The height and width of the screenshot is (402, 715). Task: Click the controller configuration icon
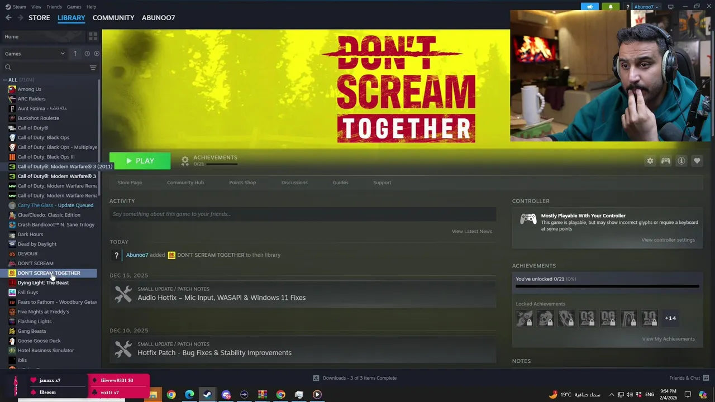click(x=666, y=161)
